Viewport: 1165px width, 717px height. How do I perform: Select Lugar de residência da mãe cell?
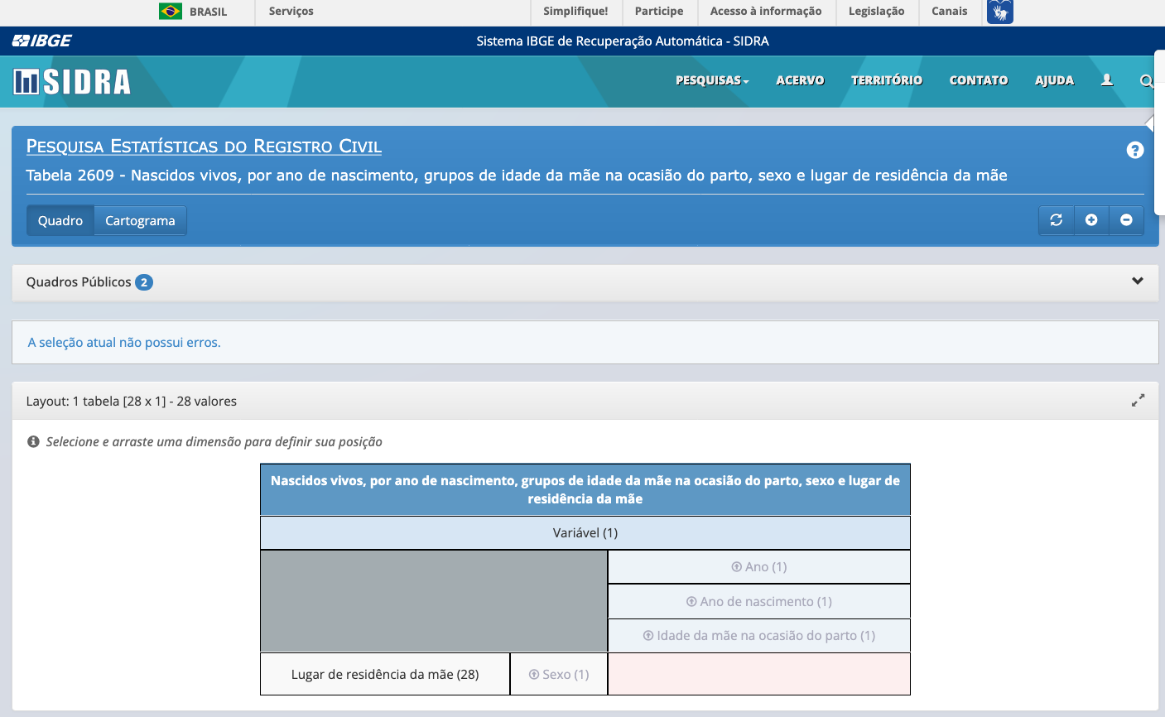pos(385,675)
